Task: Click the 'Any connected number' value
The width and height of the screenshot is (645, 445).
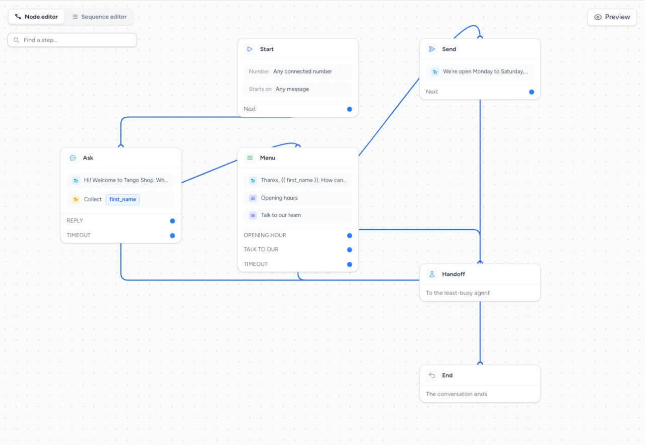Action: [x=303, y=71]
